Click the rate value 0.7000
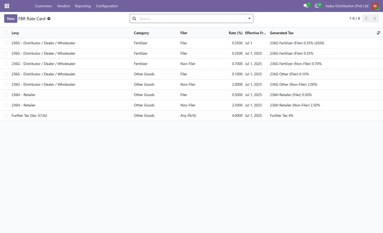 [x=237, y=64]
